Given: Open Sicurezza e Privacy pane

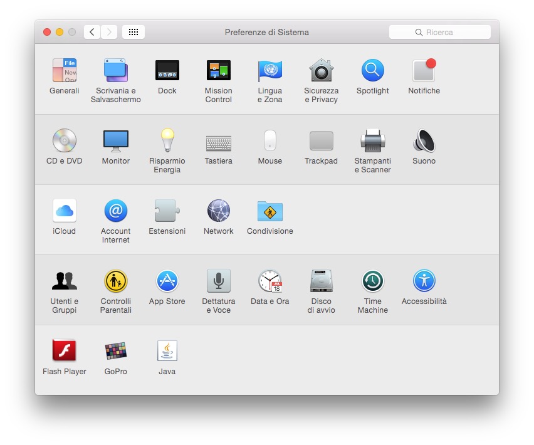Looking at the screenshot, I should 322,71.
